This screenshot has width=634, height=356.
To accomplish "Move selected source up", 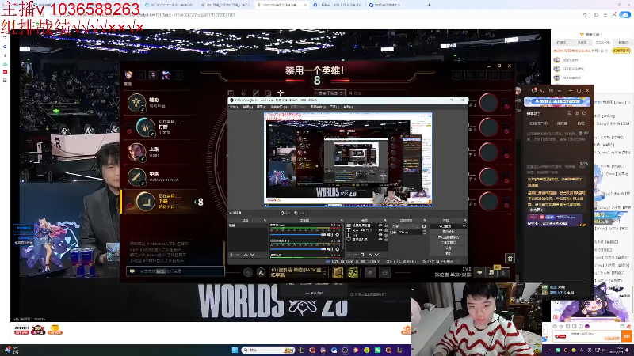I will (370, 255).
